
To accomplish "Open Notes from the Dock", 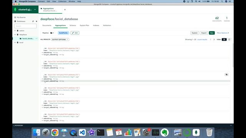I will [x=110, y=133].
